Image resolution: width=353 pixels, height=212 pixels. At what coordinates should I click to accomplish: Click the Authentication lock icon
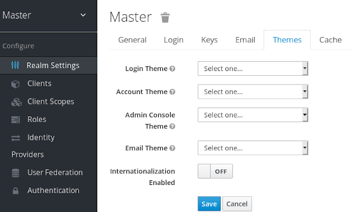(15, 191)
